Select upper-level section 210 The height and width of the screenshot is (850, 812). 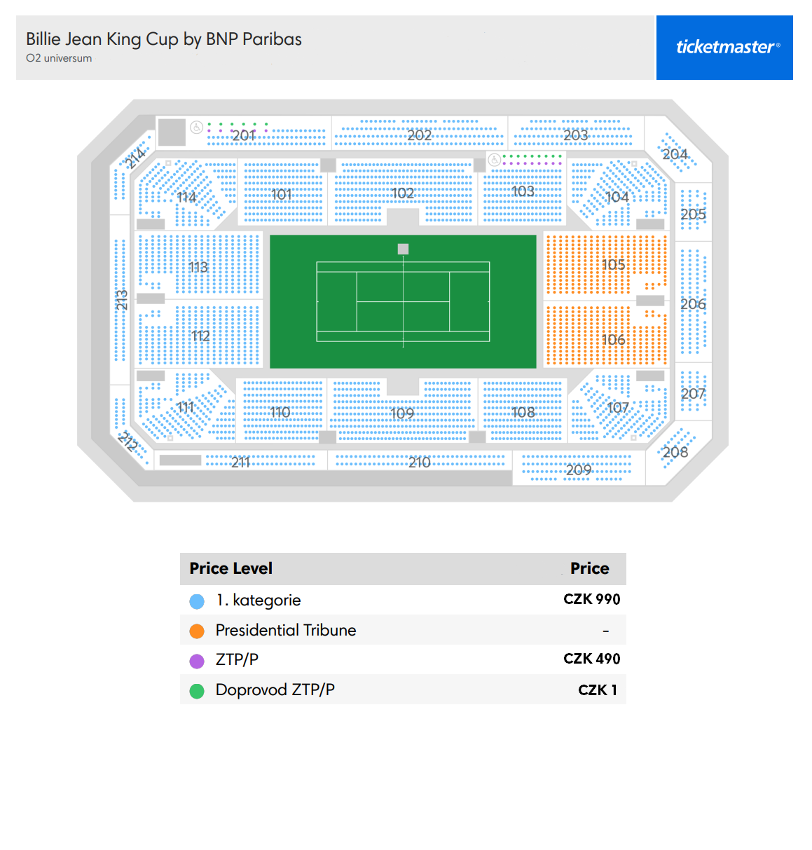[419, 461]
